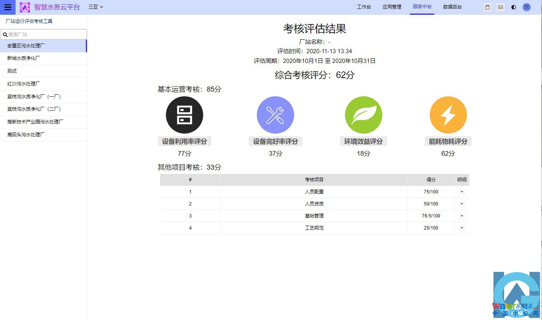This screenshot has width=542, height=320.
Task: Expand details for 人员资质 row
Action: point(462,204)
